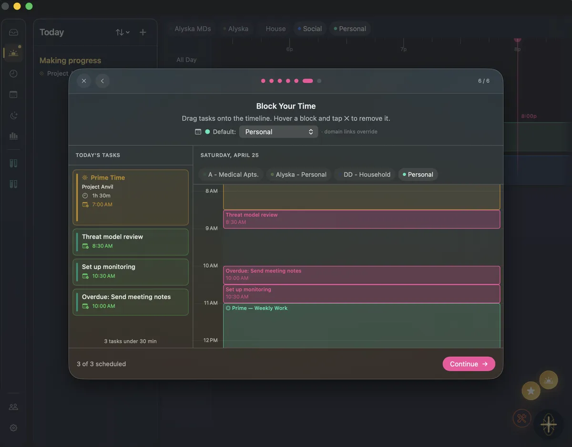Toggle the Alyska calendar filter
The image size is (572, 447).
236,29
